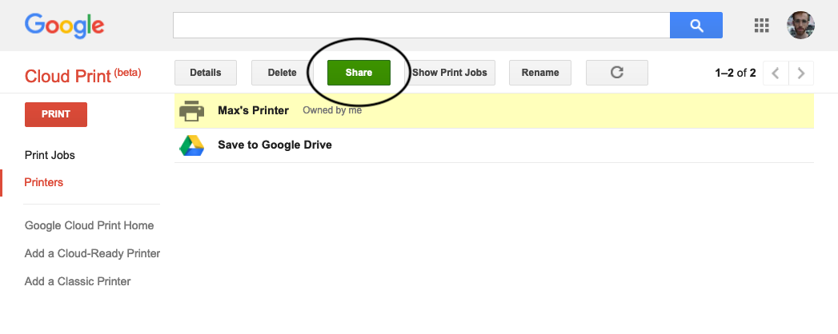Select Printers in sidebar

(x=44, y=182)
